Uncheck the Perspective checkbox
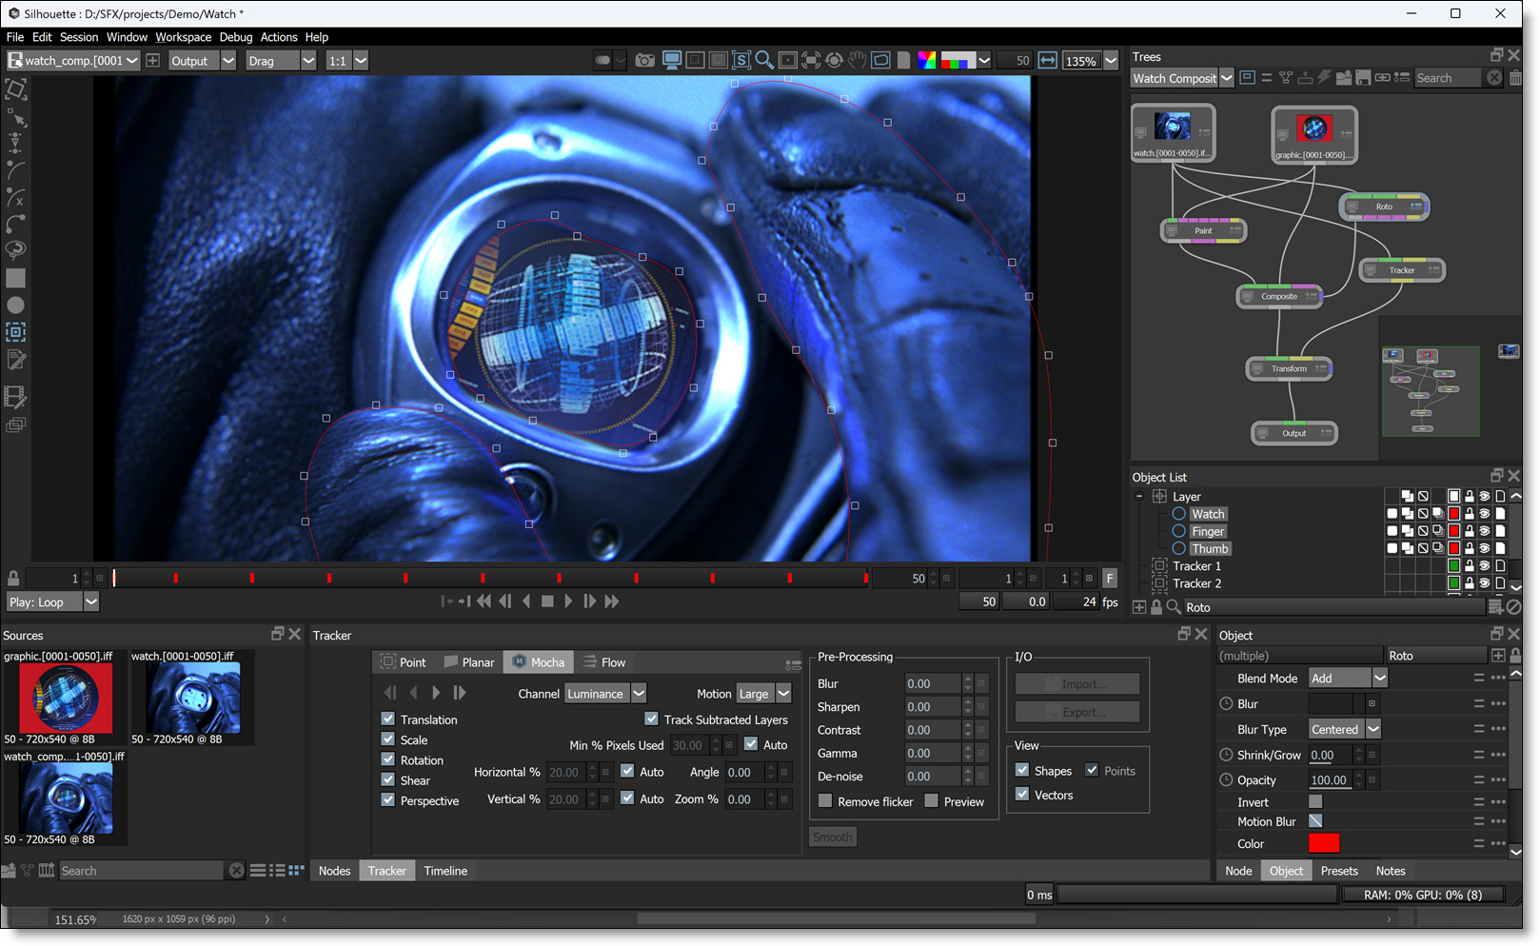Screen dimensions: 1540x946 click(x=388, y=800)
